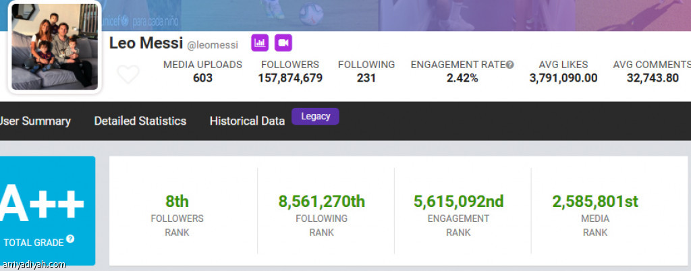Screen dimensions: 691x271
Task: Click the profile picture thumbnail
Action: click(55, 47)
